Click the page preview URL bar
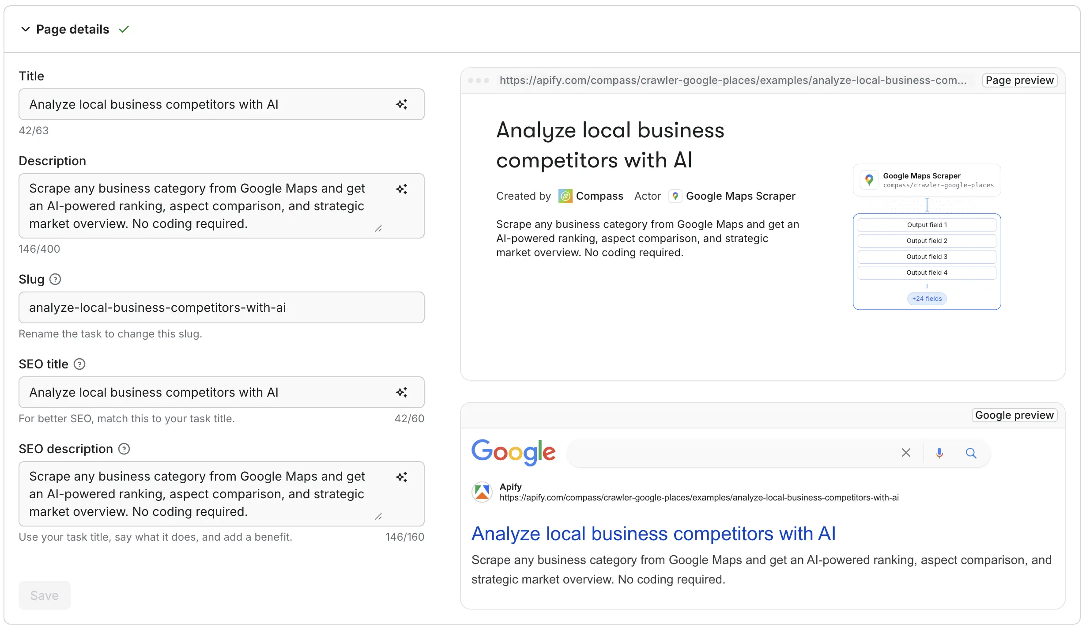 733,80
